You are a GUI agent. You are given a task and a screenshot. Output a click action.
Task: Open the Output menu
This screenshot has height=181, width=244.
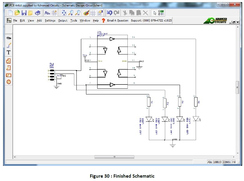tap(63, 21)
